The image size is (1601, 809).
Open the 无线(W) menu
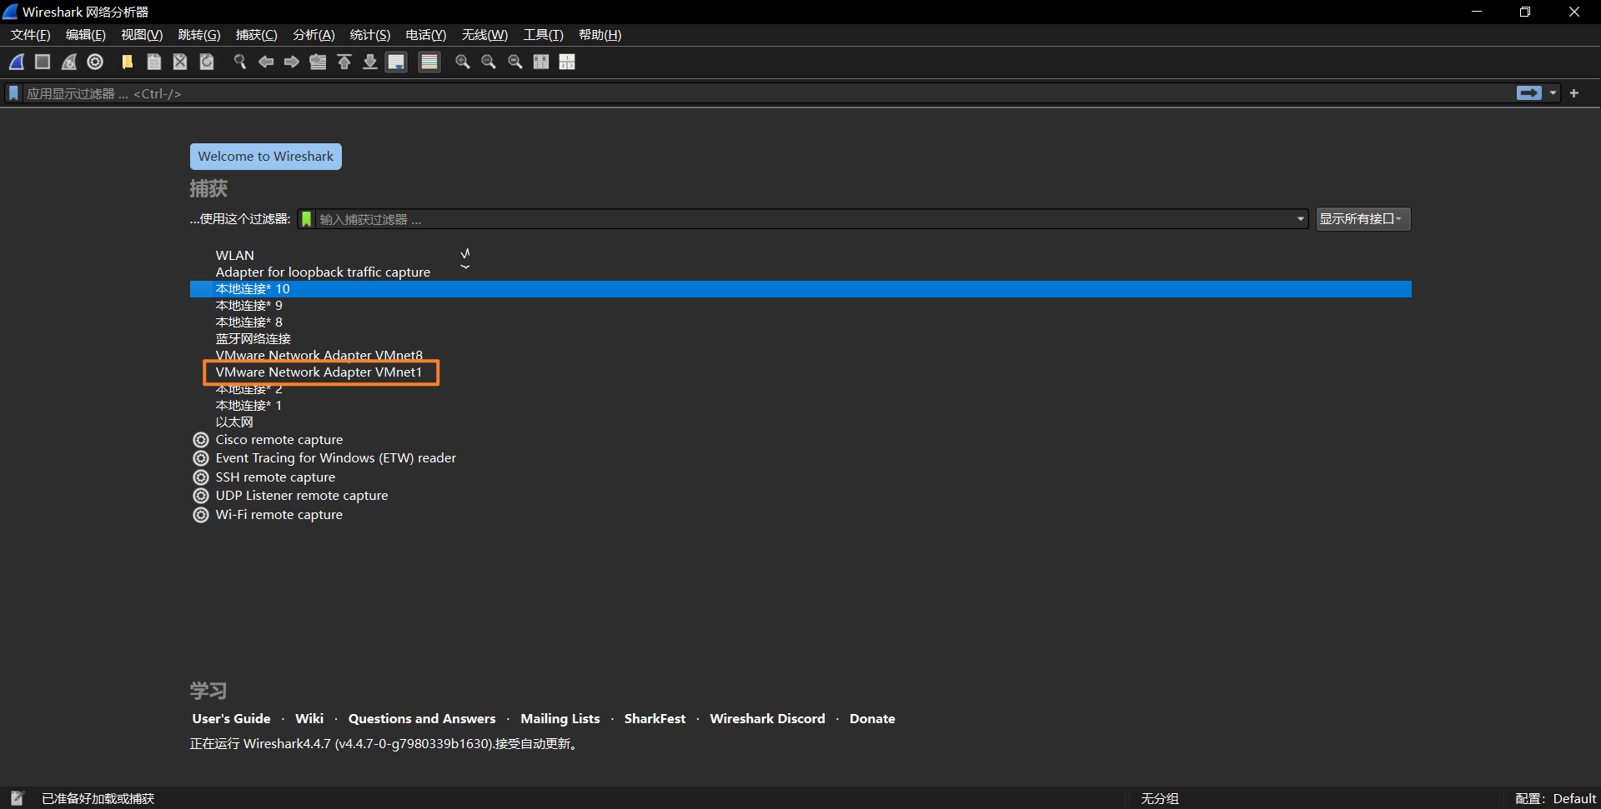click(484, 35)
